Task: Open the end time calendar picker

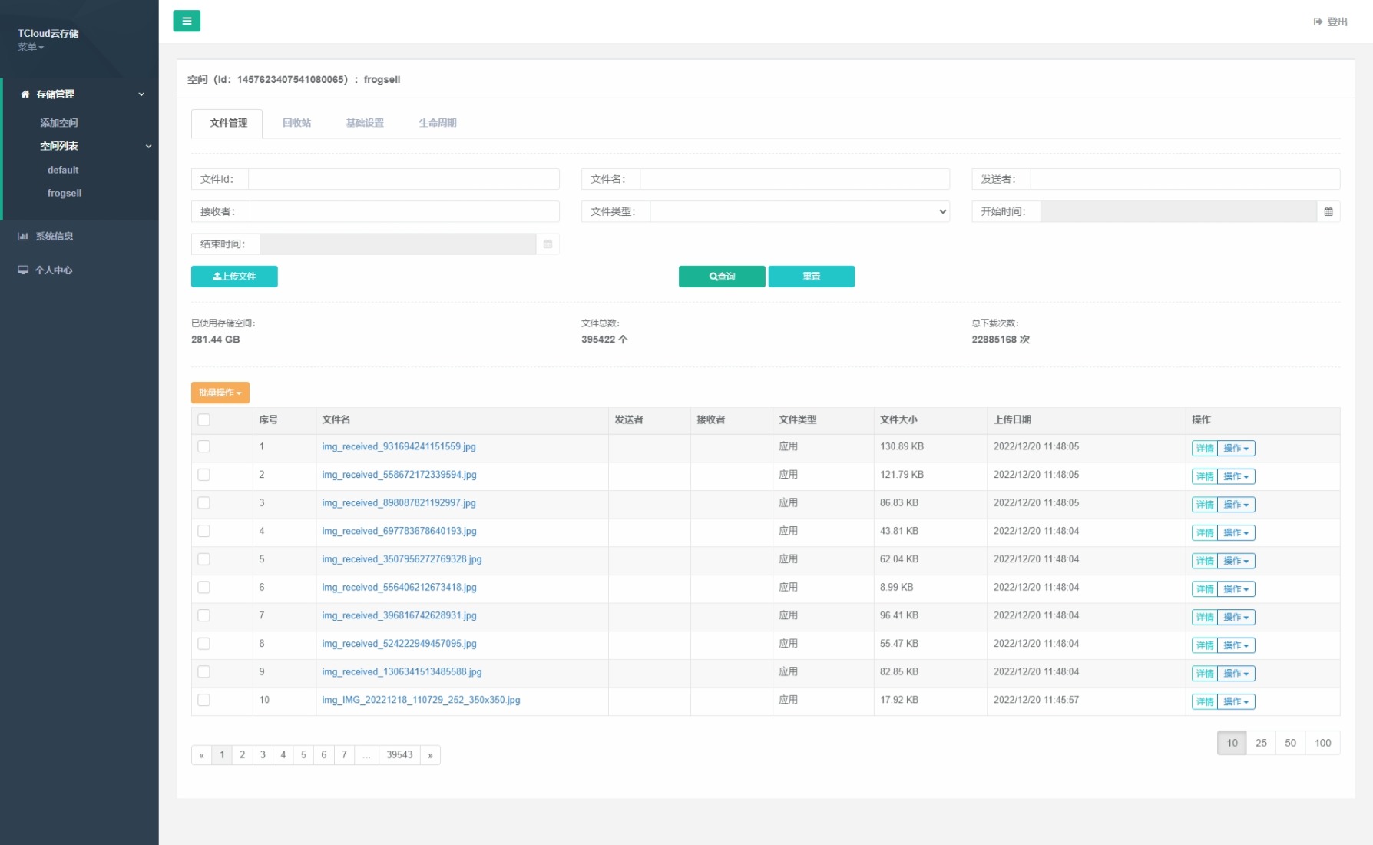Action: [548, 244]
